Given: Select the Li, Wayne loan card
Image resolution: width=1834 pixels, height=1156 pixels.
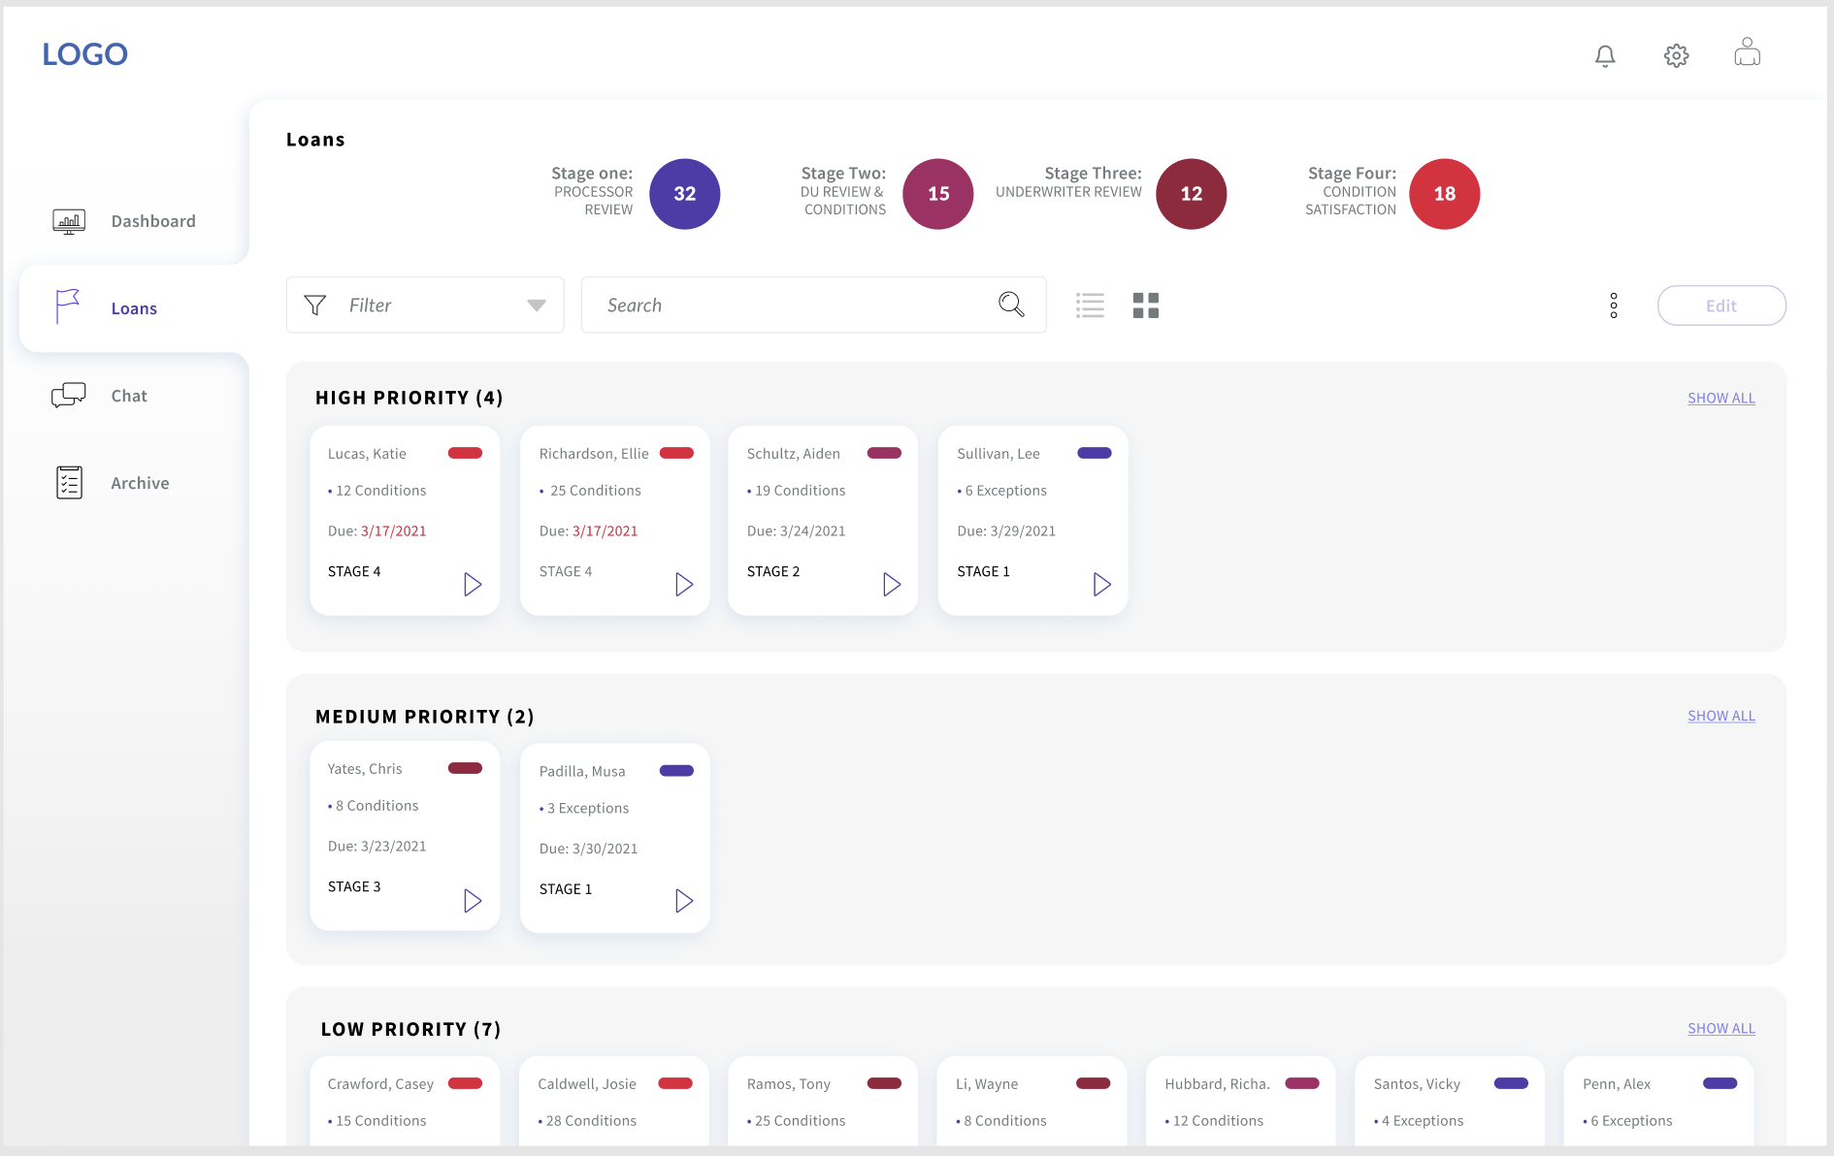Looking at the screenshot, I should point(1032,1102).
